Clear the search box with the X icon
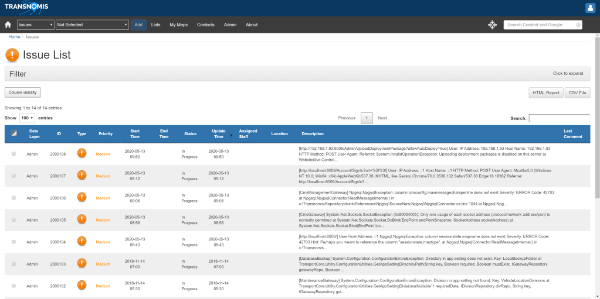The width and height of the screenshot is (600, 299). [578, 25]
